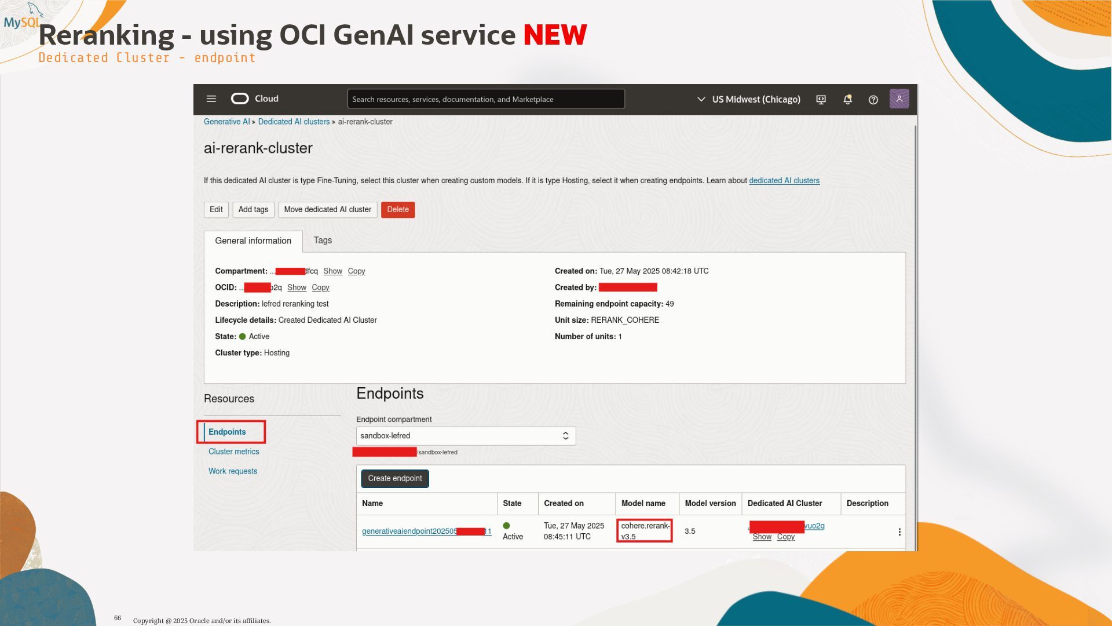
Task: Switch to the Tags tab
Action: pos(323,241)
